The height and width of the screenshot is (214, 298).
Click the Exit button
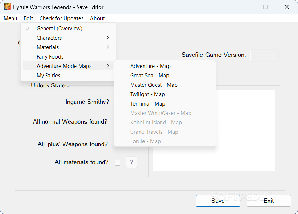269,201
